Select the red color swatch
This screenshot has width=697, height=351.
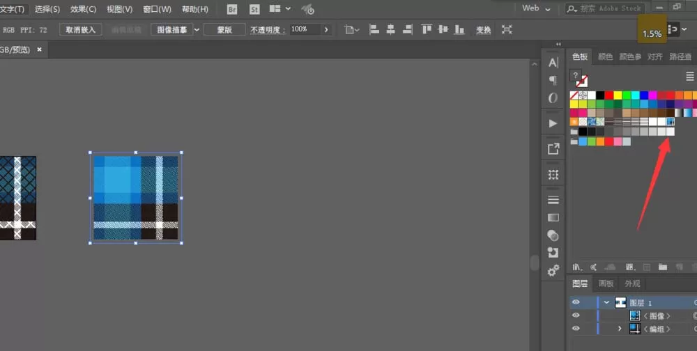click(x=608, y=95)
